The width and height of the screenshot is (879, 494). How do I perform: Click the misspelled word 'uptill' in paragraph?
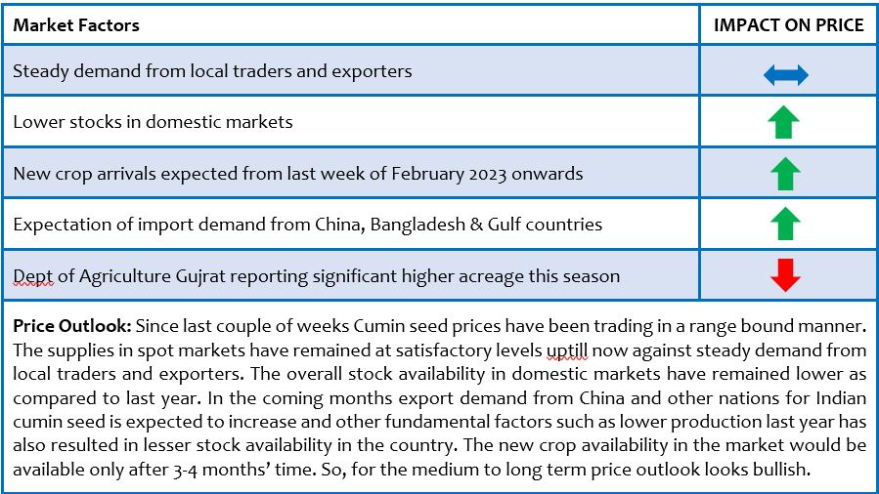pyautogui.click(x=567, y=350)
